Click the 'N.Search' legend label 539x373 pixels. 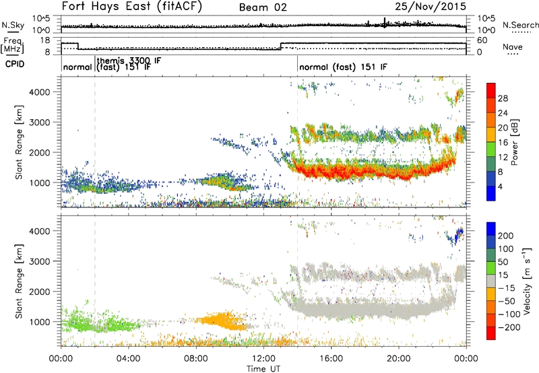coord(521,25)
